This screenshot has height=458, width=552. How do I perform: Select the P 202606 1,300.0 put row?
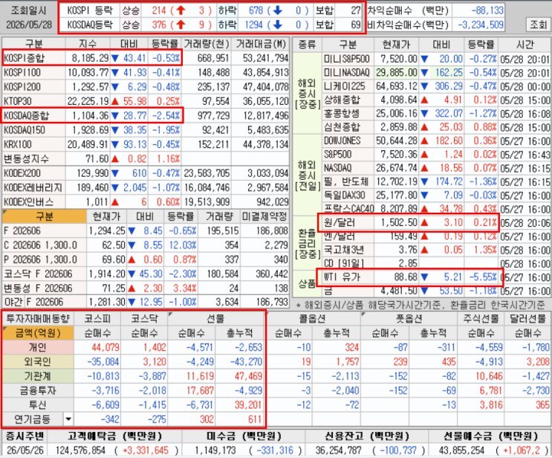click(40, 259)
